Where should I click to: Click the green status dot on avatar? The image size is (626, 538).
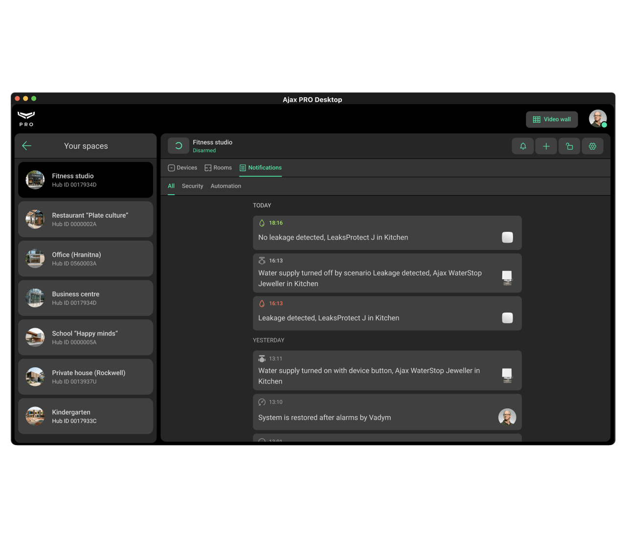604,125
